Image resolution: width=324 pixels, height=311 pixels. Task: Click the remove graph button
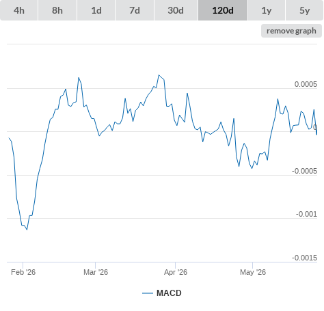click(291, 31)
